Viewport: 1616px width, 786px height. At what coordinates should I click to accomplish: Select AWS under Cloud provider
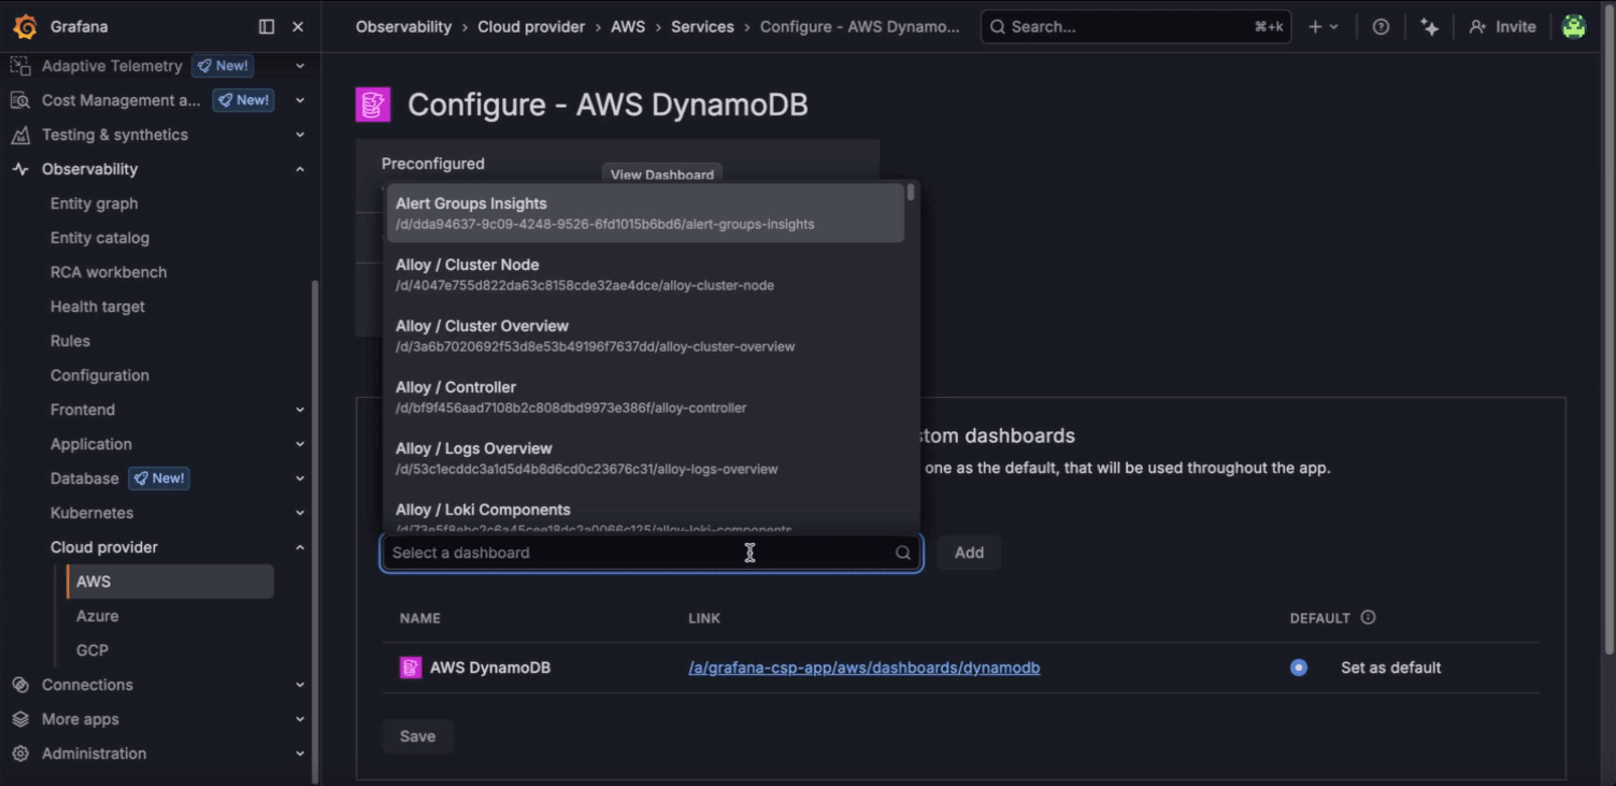tap(170, 581)
